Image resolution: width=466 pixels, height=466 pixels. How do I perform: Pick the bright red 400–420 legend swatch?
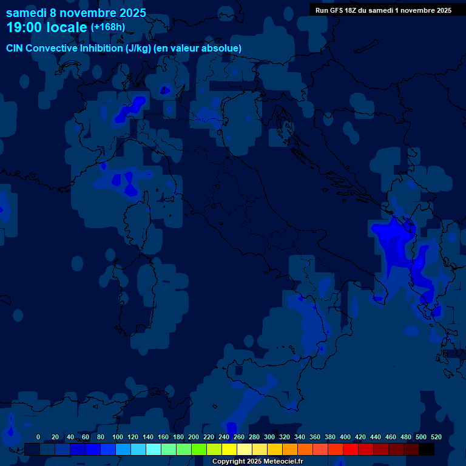coord(351,449)
